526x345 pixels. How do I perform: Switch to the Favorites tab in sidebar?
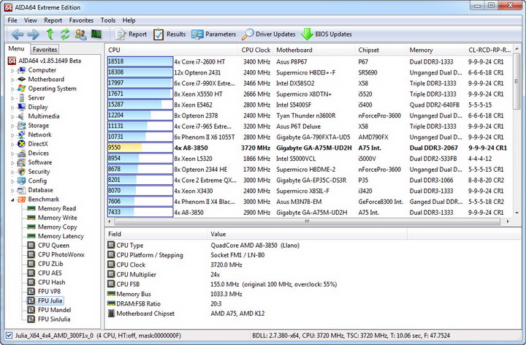coord(45,49)
